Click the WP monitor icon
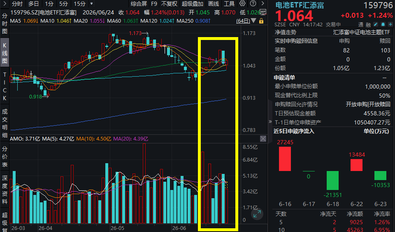 (x=263, y=12)
